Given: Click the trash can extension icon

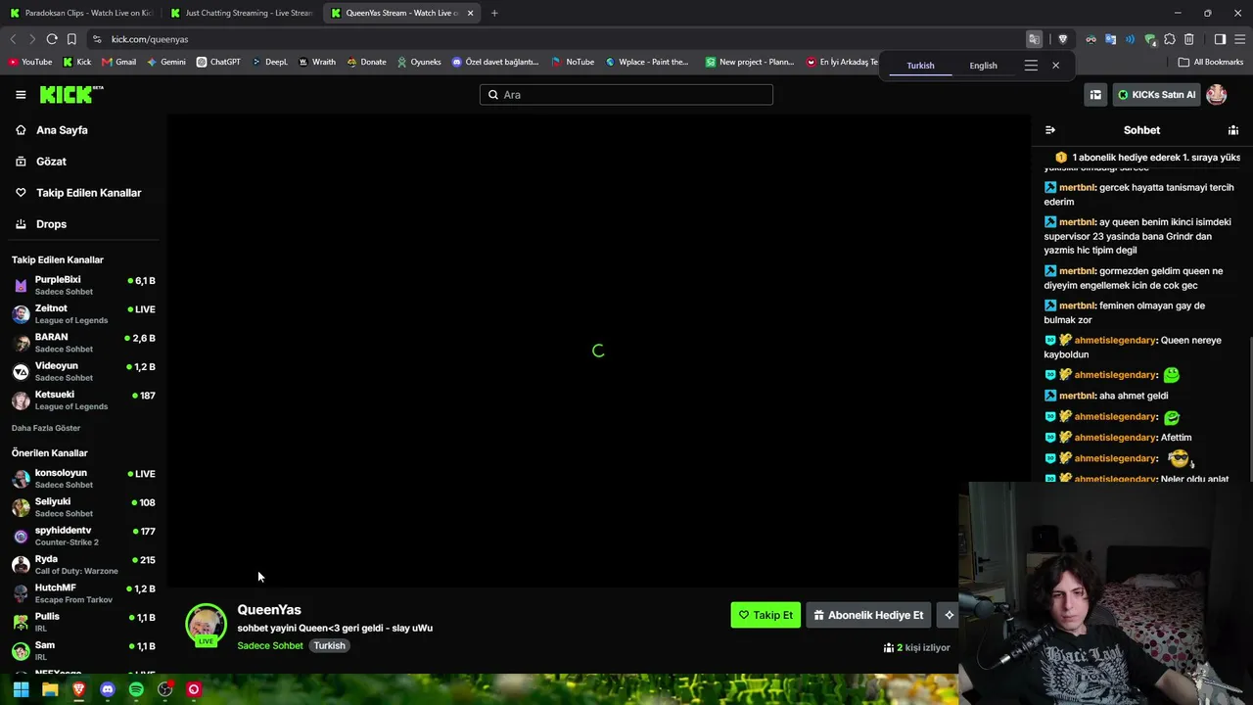Looking at the screenshot, I should coord(1188,39).
